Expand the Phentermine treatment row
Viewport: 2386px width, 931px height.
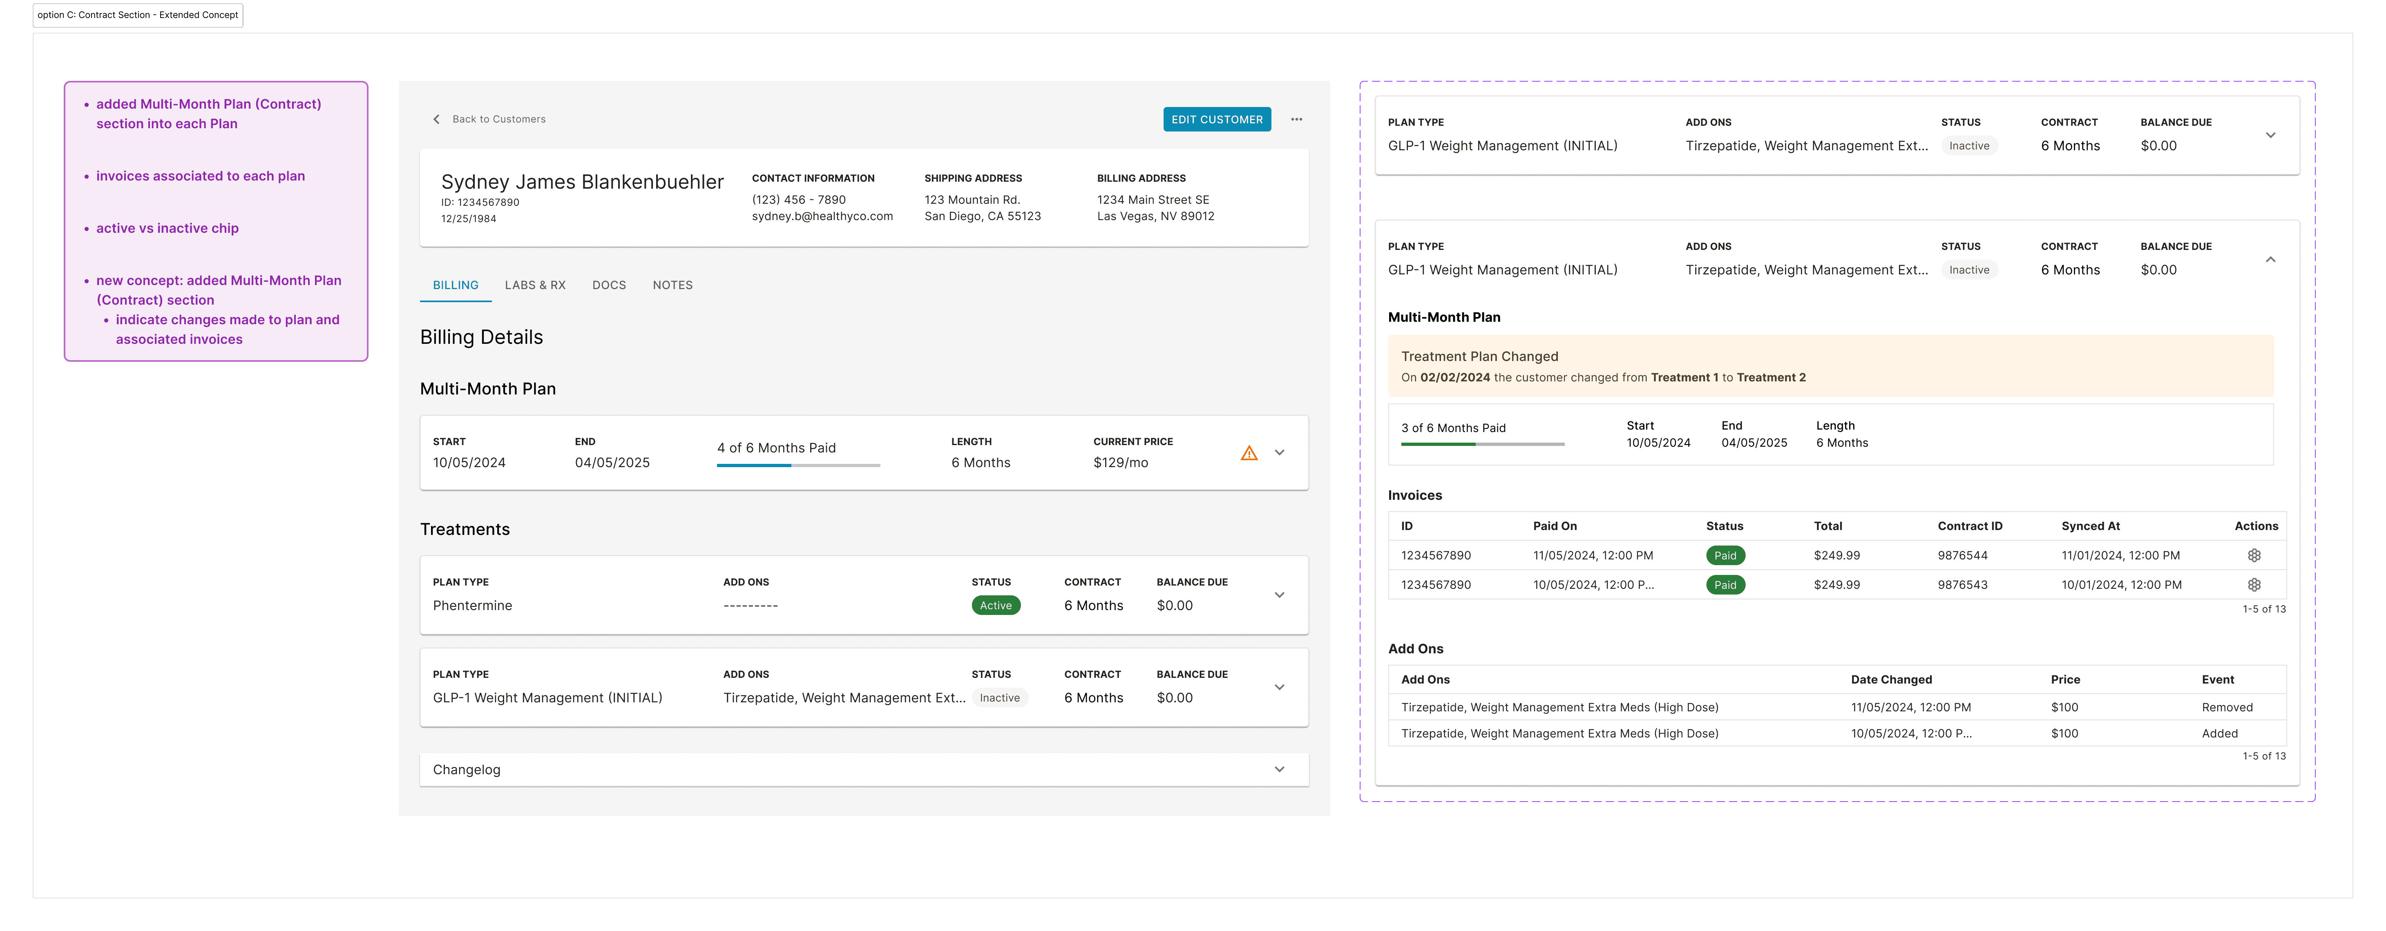click(1279, 595)
